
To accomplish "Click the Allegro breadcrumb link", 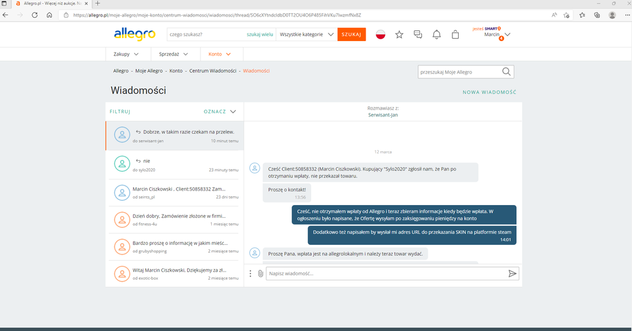I will point(121,71).
